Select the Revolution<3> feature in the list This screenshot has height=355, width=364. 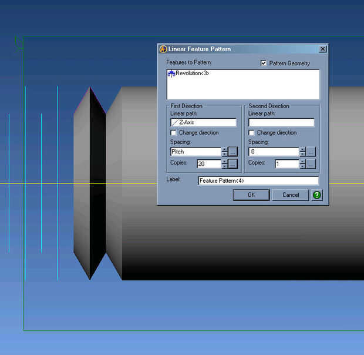pos(188,73)
